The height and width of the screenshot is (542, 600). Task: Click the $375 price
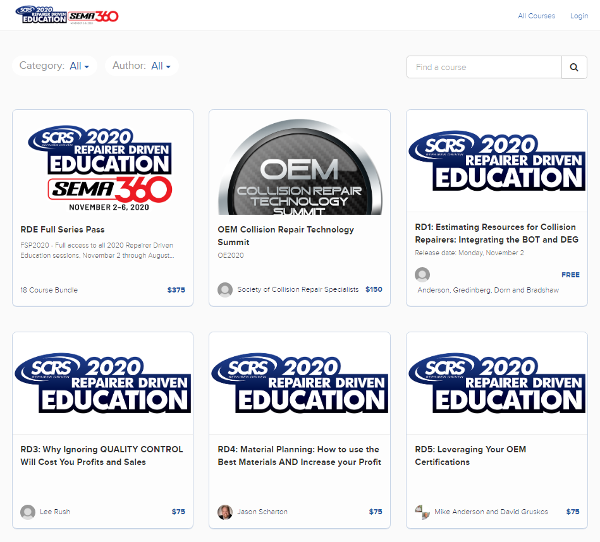click(176, 290)
